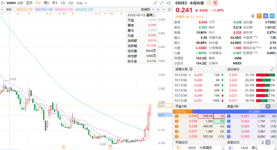
Task: Click the second E event marker near 0.097
Action: tap(110, 147)
